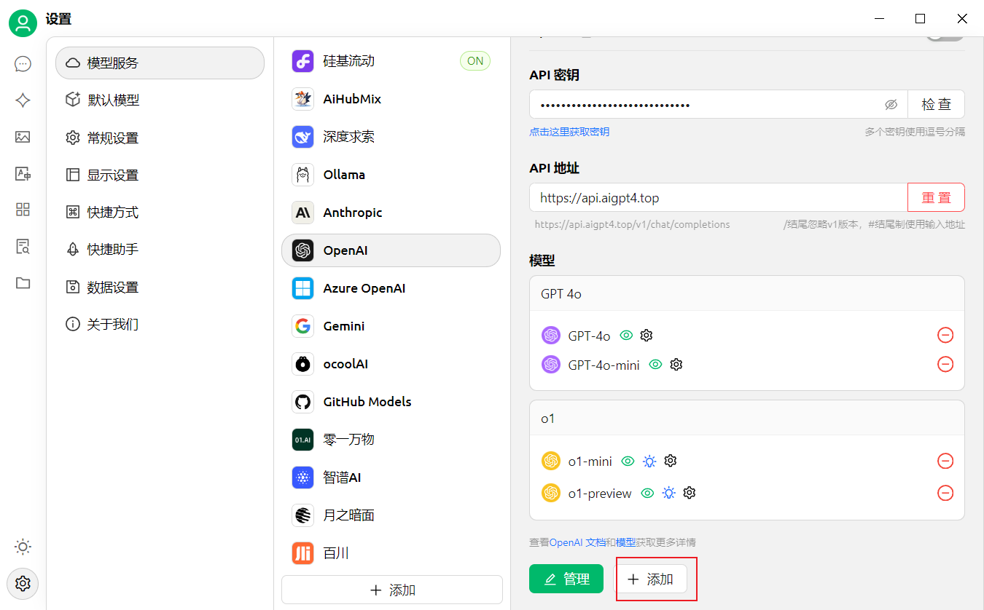The height and width of the screenshot is (610, 984).
Task: Select the 月之暗面 provider
Action: [391, 515]
